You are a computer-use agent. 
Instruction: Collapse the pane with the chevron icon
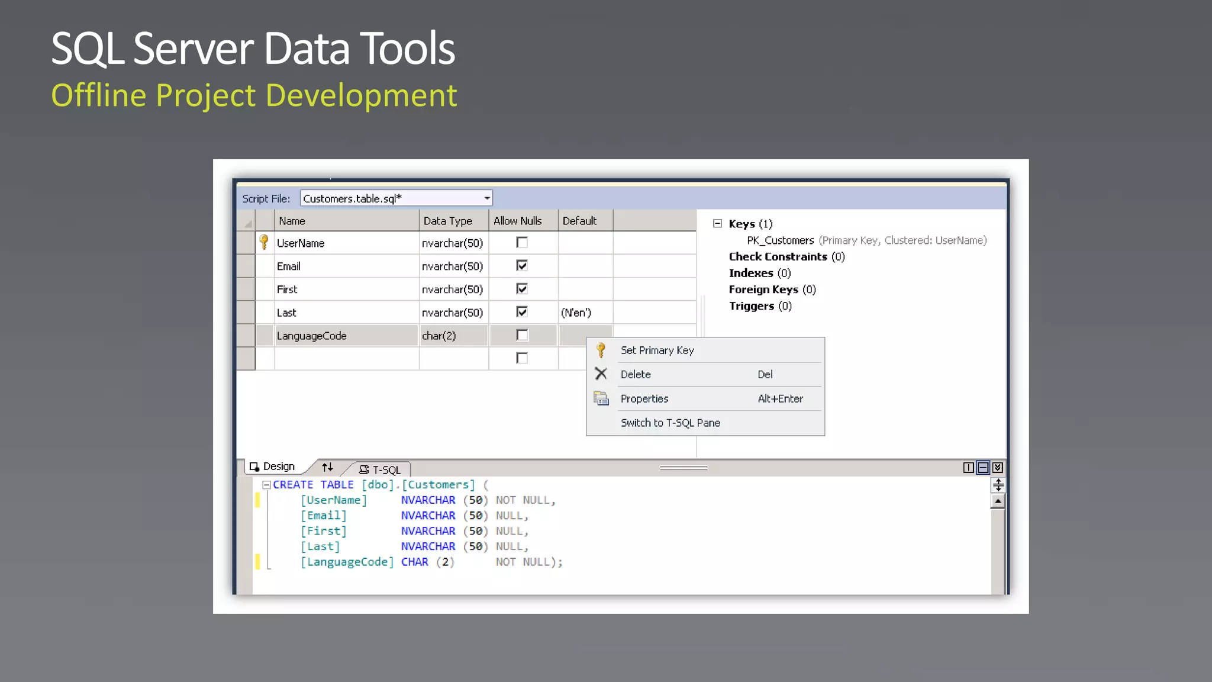[x=998, y=468]
